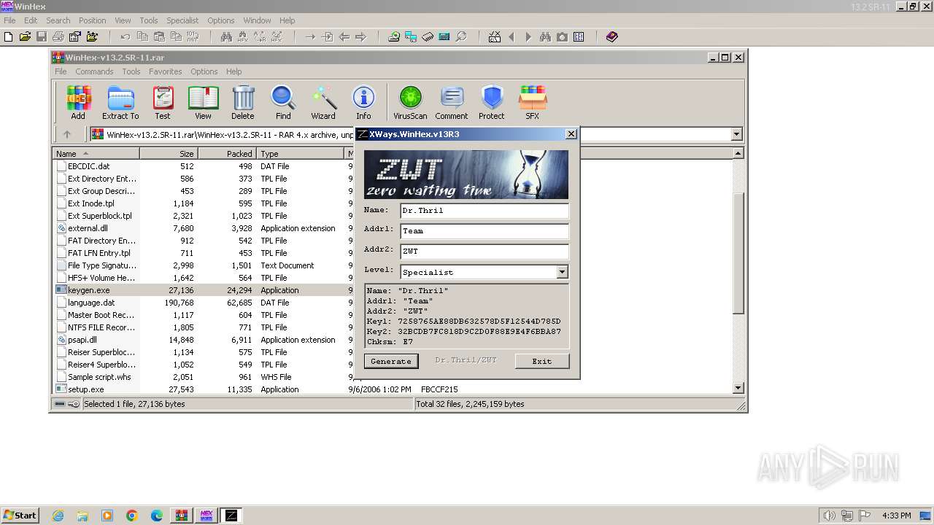
Task: Open the Level dropdown in keygen dialog
Action: point(562,272)
